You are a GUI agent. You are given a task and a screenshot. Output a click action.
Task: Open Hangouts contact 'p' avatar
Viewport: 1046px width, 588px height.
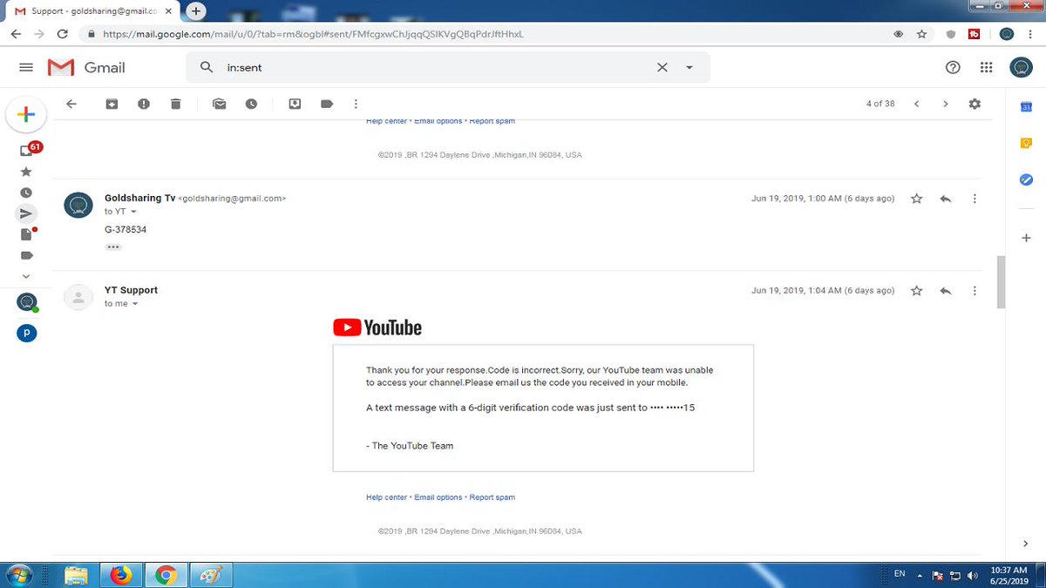pyautogui.click(x=27, y=333)
